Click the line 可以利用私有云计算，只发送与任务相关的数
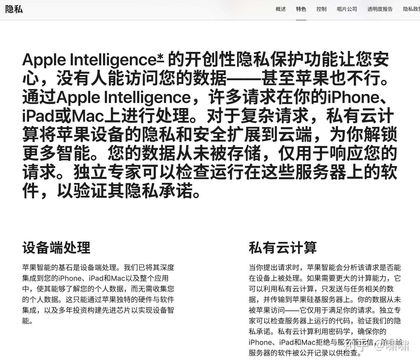Viewport: 420px width, 363px height. [321, 289]
